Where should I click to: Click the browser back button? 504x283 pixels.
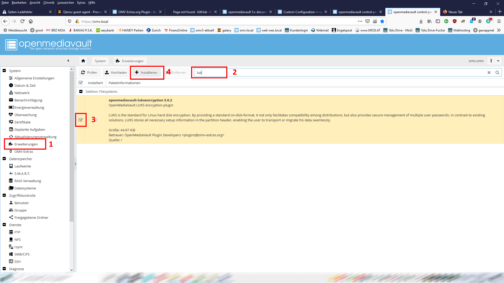[x=5, y=21]
